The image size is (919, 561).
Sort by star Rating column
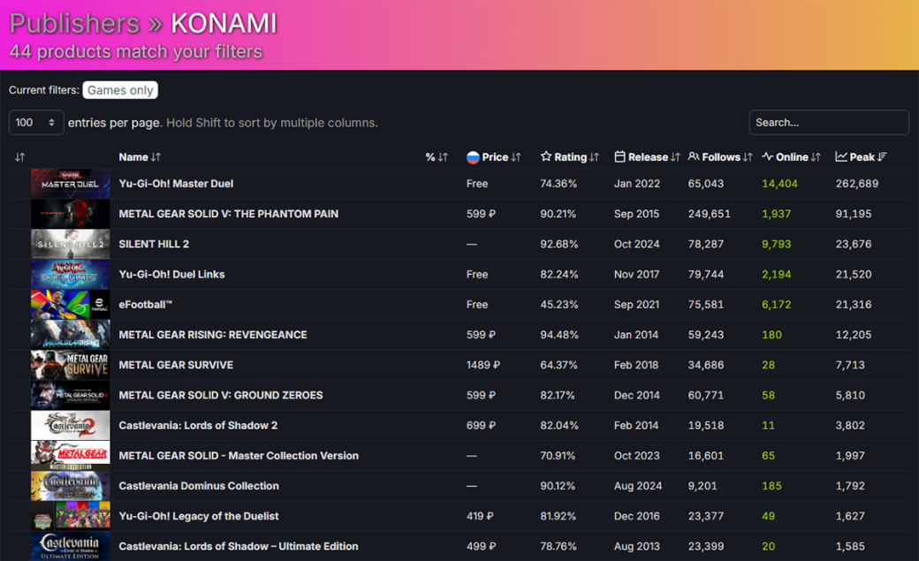(570, 157)
